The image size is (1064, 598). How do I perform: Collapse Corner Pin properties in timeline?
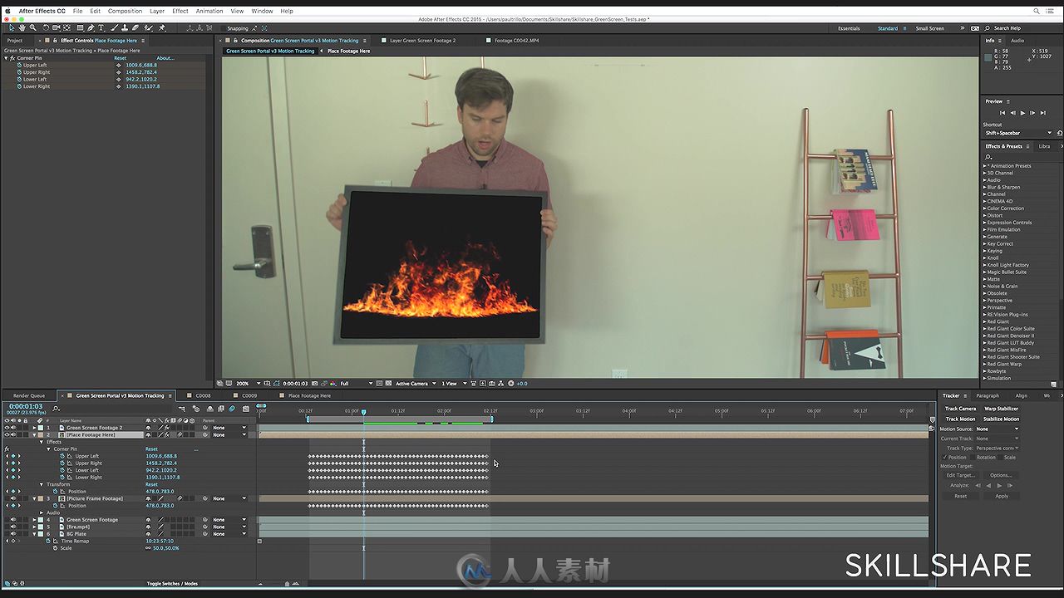pos(48,449)
